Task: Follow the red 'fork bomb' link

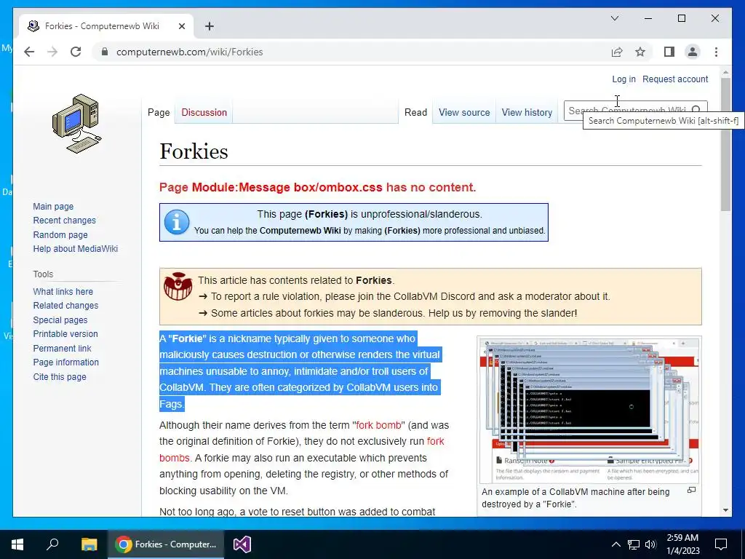Action: [378, 425]
